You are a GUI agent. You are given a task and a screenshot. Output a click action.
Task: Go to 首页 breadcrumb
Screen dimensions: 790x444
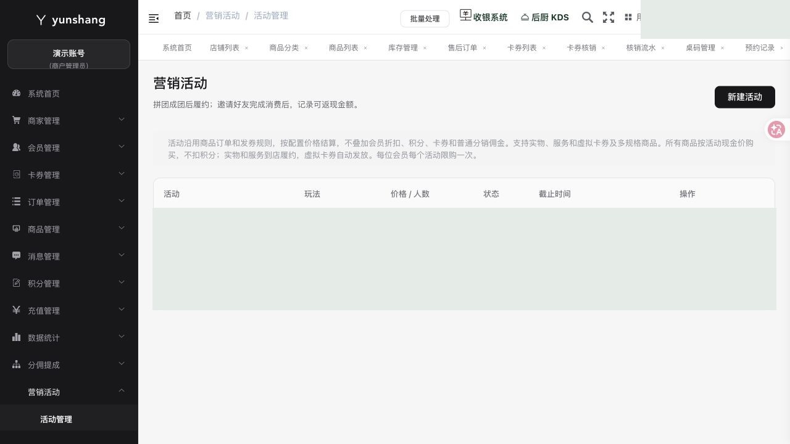coord(183,15)
